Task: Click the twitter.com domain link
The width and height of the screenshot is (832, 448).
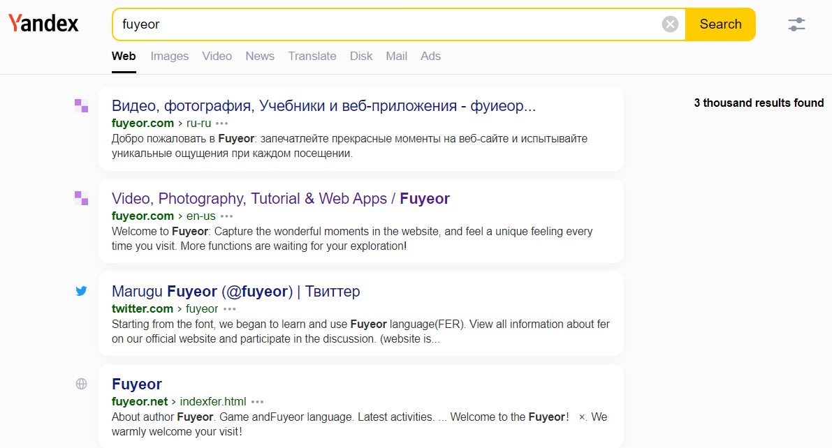Action: pos(143,308)
